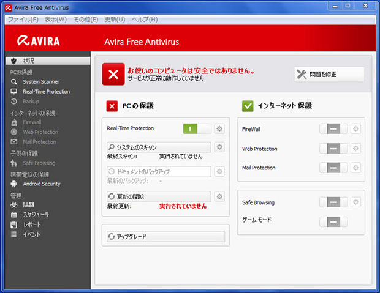Click the アップグレード upgrade button
This screenshot has width=380, height=293.
click(165, 236)
